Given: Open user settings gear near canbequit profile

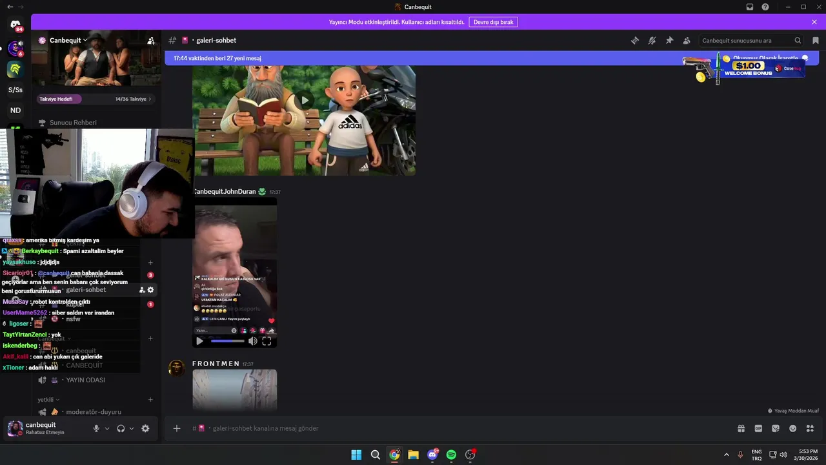Looking at the screenshot, I should point(145,428).
